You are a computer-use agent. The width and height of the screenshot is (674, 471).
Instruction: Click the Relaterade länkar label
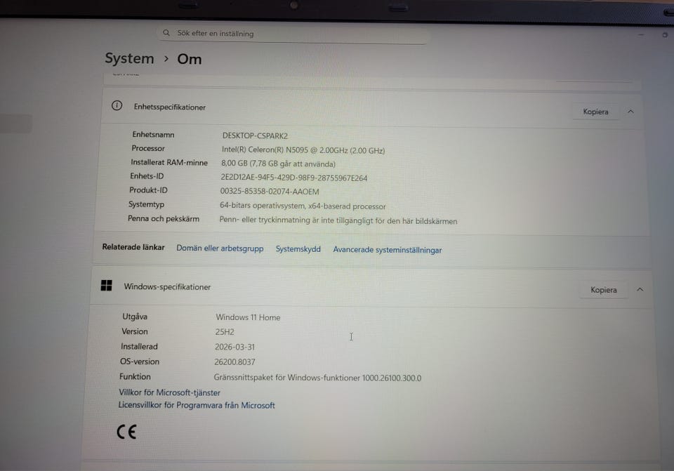pyautogui.click(x=133, y=247)
